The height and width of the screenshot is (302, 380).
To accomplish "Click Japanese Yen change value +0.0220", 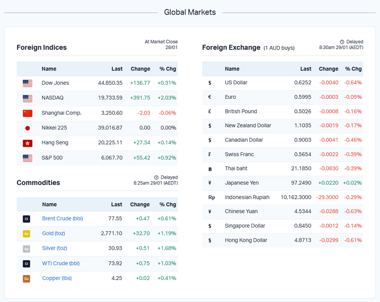I will [x=328, y=183].
